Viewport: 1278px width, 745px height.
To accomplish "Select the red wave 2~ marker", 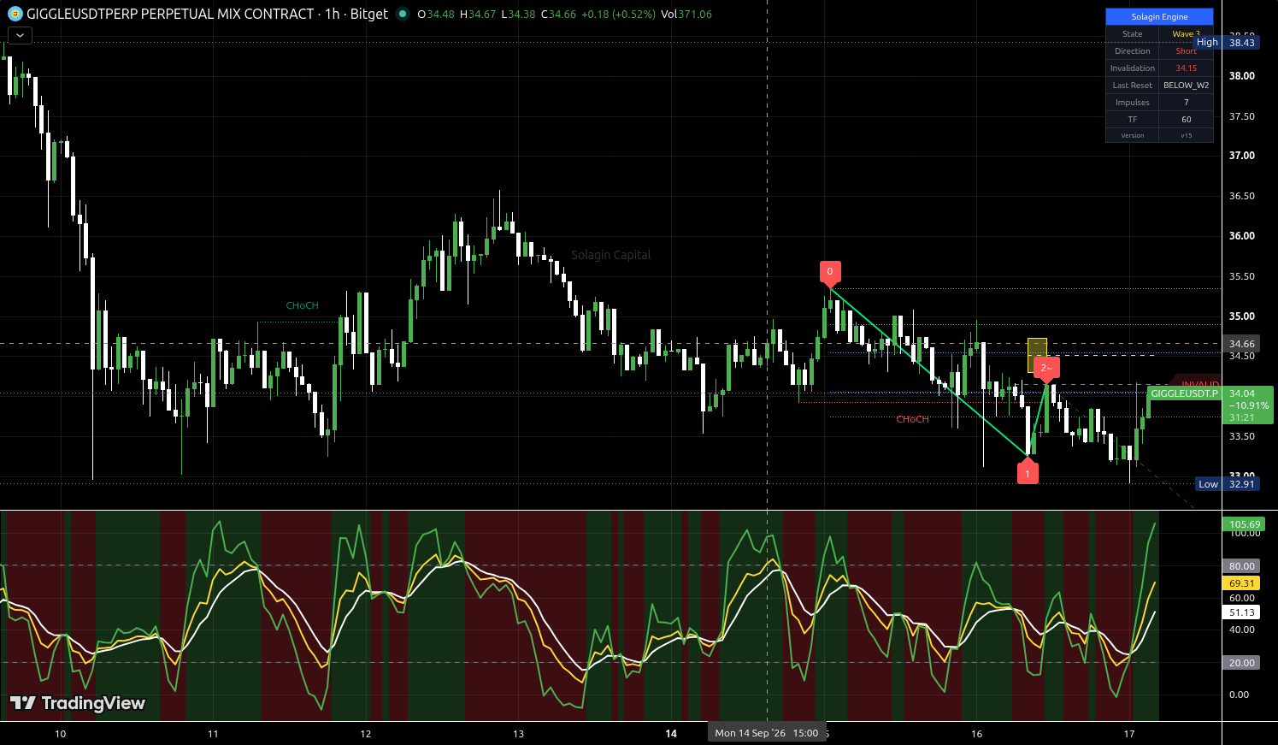I will [x=1046, y=369].
